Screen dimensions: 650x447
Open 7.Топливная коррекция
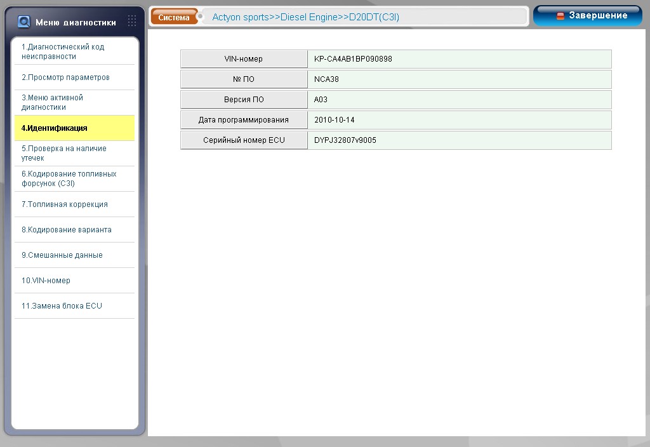click(x=75, y=204)
